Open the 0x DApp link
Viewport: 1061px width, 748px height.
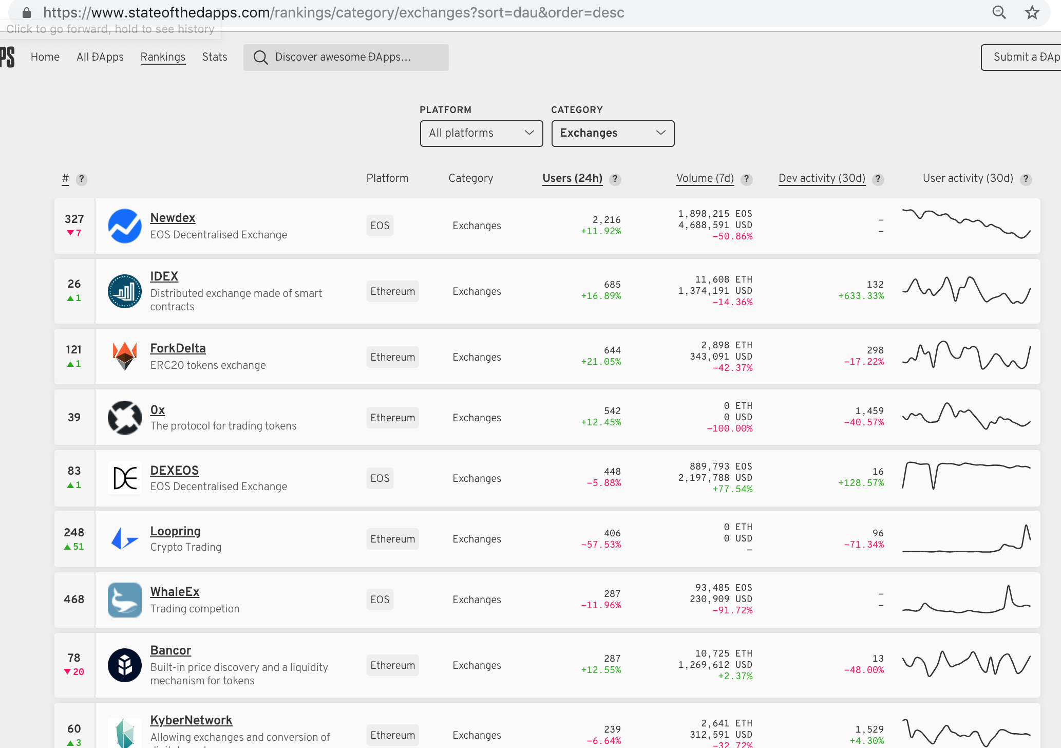click(157, 410)
